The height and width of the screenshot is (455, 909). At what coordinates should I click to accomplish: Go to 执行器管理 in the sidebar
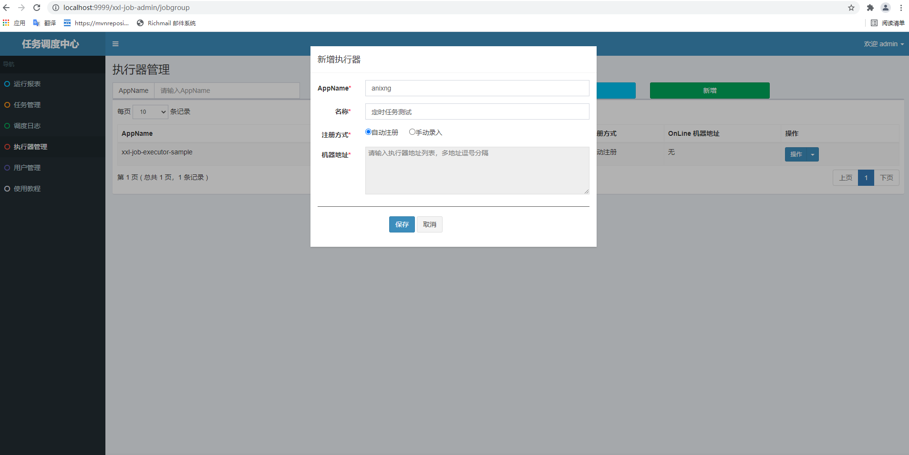(52, 147)
